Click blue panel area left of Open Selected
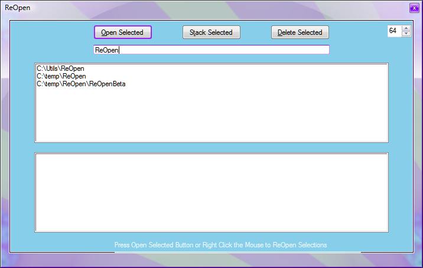Screen dimensions: 423x268 pyautogui.click(x=53, y=32)
